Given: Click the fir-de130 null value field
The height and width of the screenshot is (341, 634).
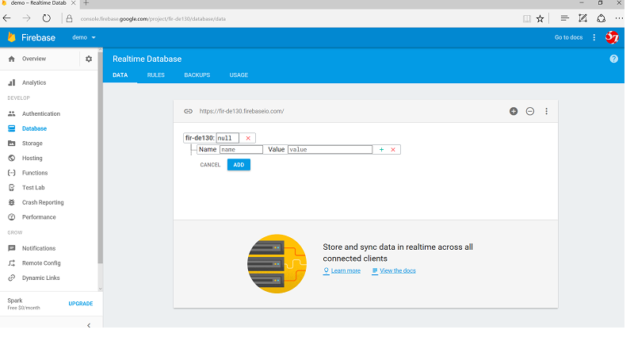Looking at the screenshot, I should tap(227, 138).
